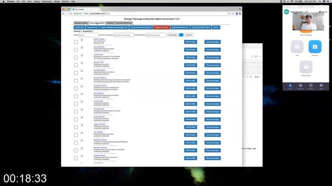Click profile image of the first CEO row
Screen dimensions: 332x186
coord(82,40)
